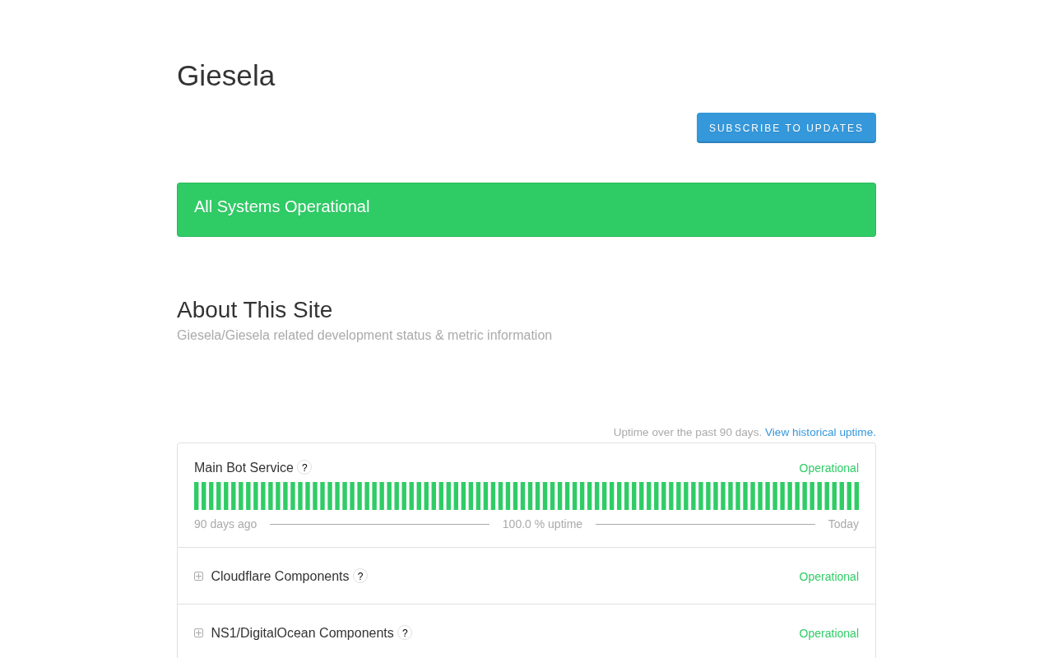
Task: Open the View historical uptime link
Action: pos(819,432)
